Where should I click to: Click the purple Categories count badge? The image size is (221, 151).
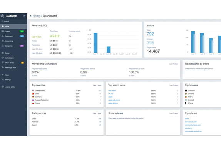pos(22,46)
